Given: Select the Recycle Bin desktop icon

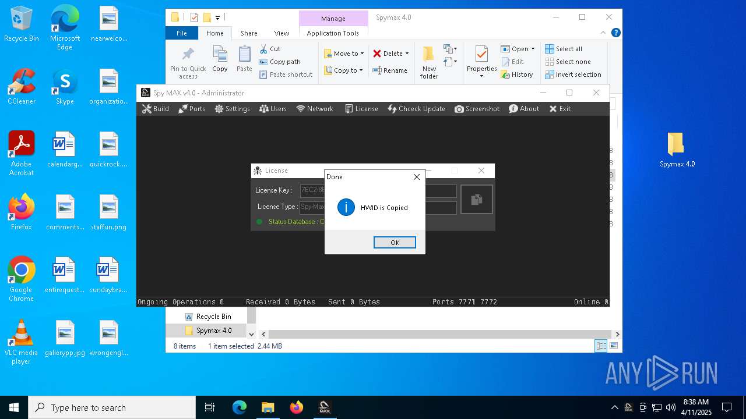Looking at the screenshot, I should 22,24.
